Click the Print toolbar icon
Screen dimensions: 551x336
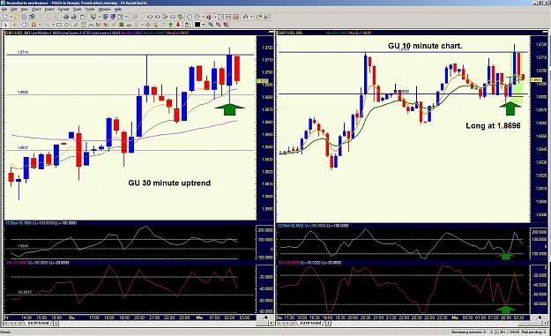click(66, 17)
